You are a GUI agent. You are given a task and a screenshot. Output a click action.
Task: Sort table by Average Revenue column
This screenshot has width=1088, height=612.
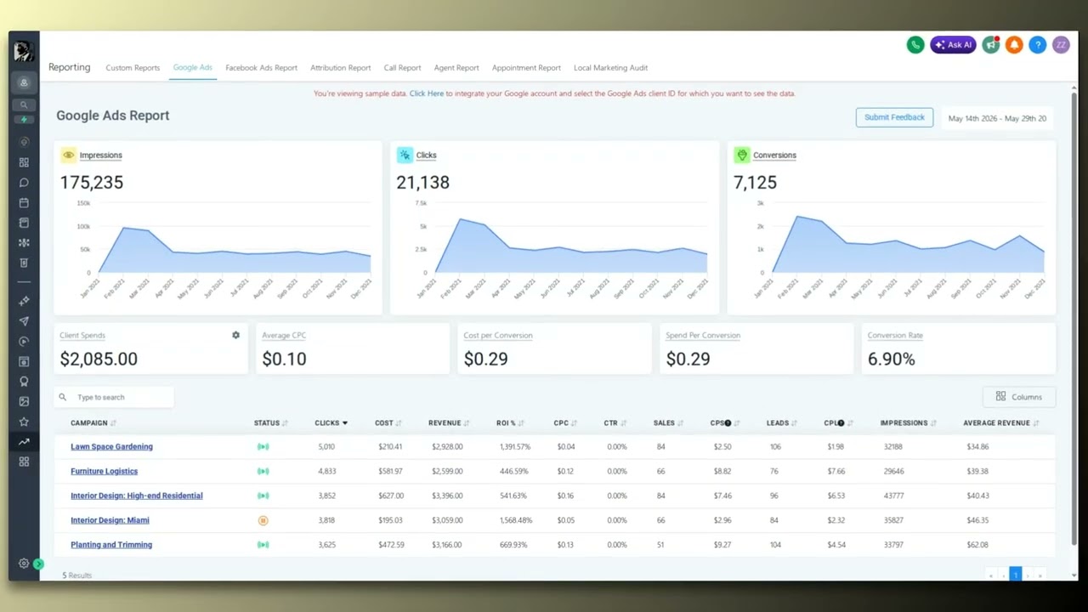[x=1001, y=422]
